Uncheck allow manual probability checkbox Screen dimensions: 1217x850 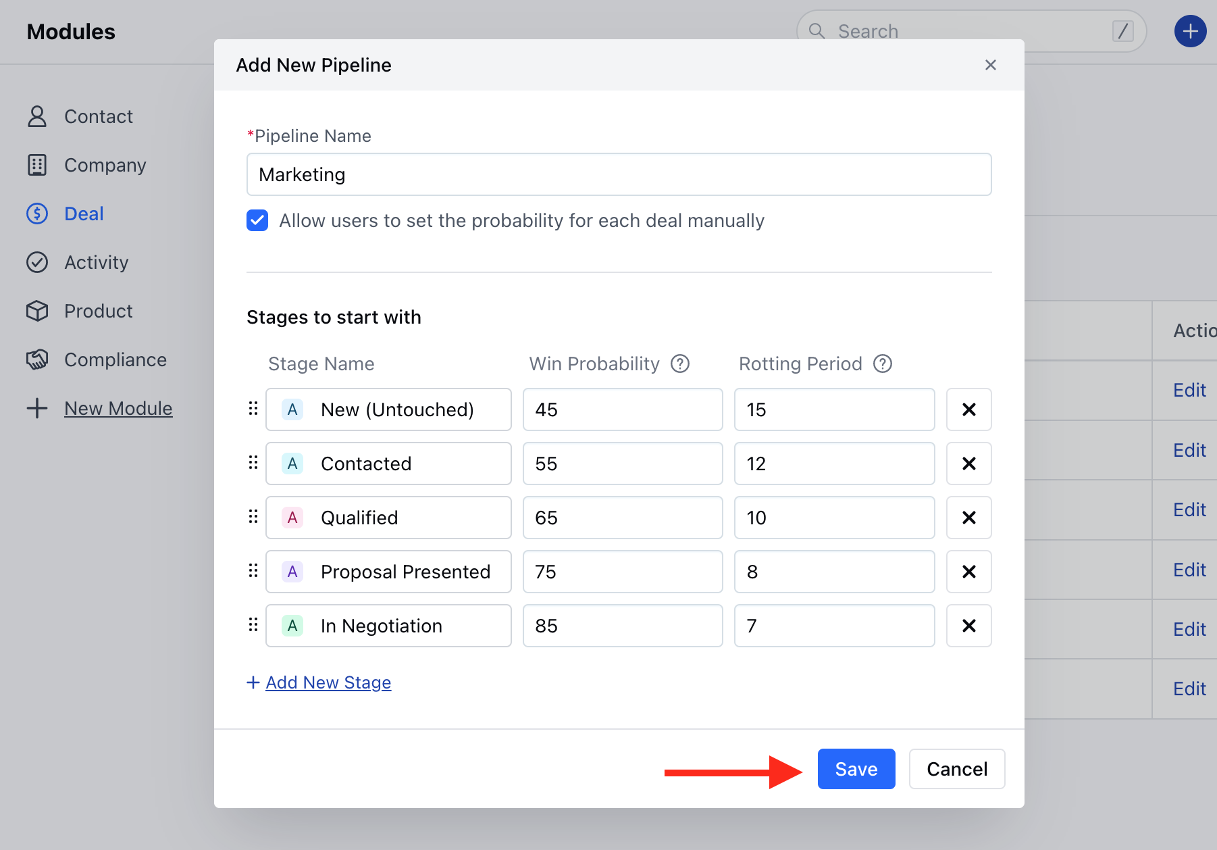click(x=257, y=220)
